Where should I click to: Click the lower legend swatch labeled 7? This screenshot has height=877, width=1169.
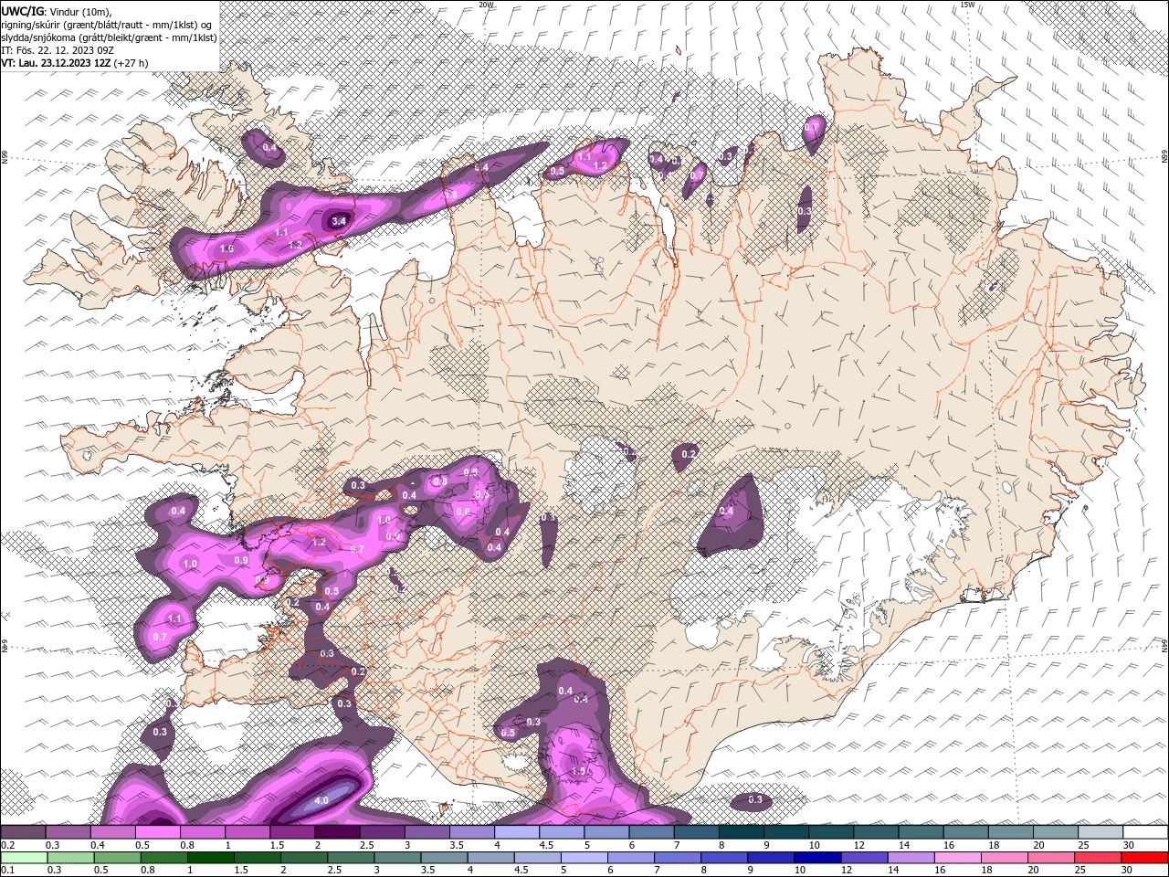pos(677,858)
